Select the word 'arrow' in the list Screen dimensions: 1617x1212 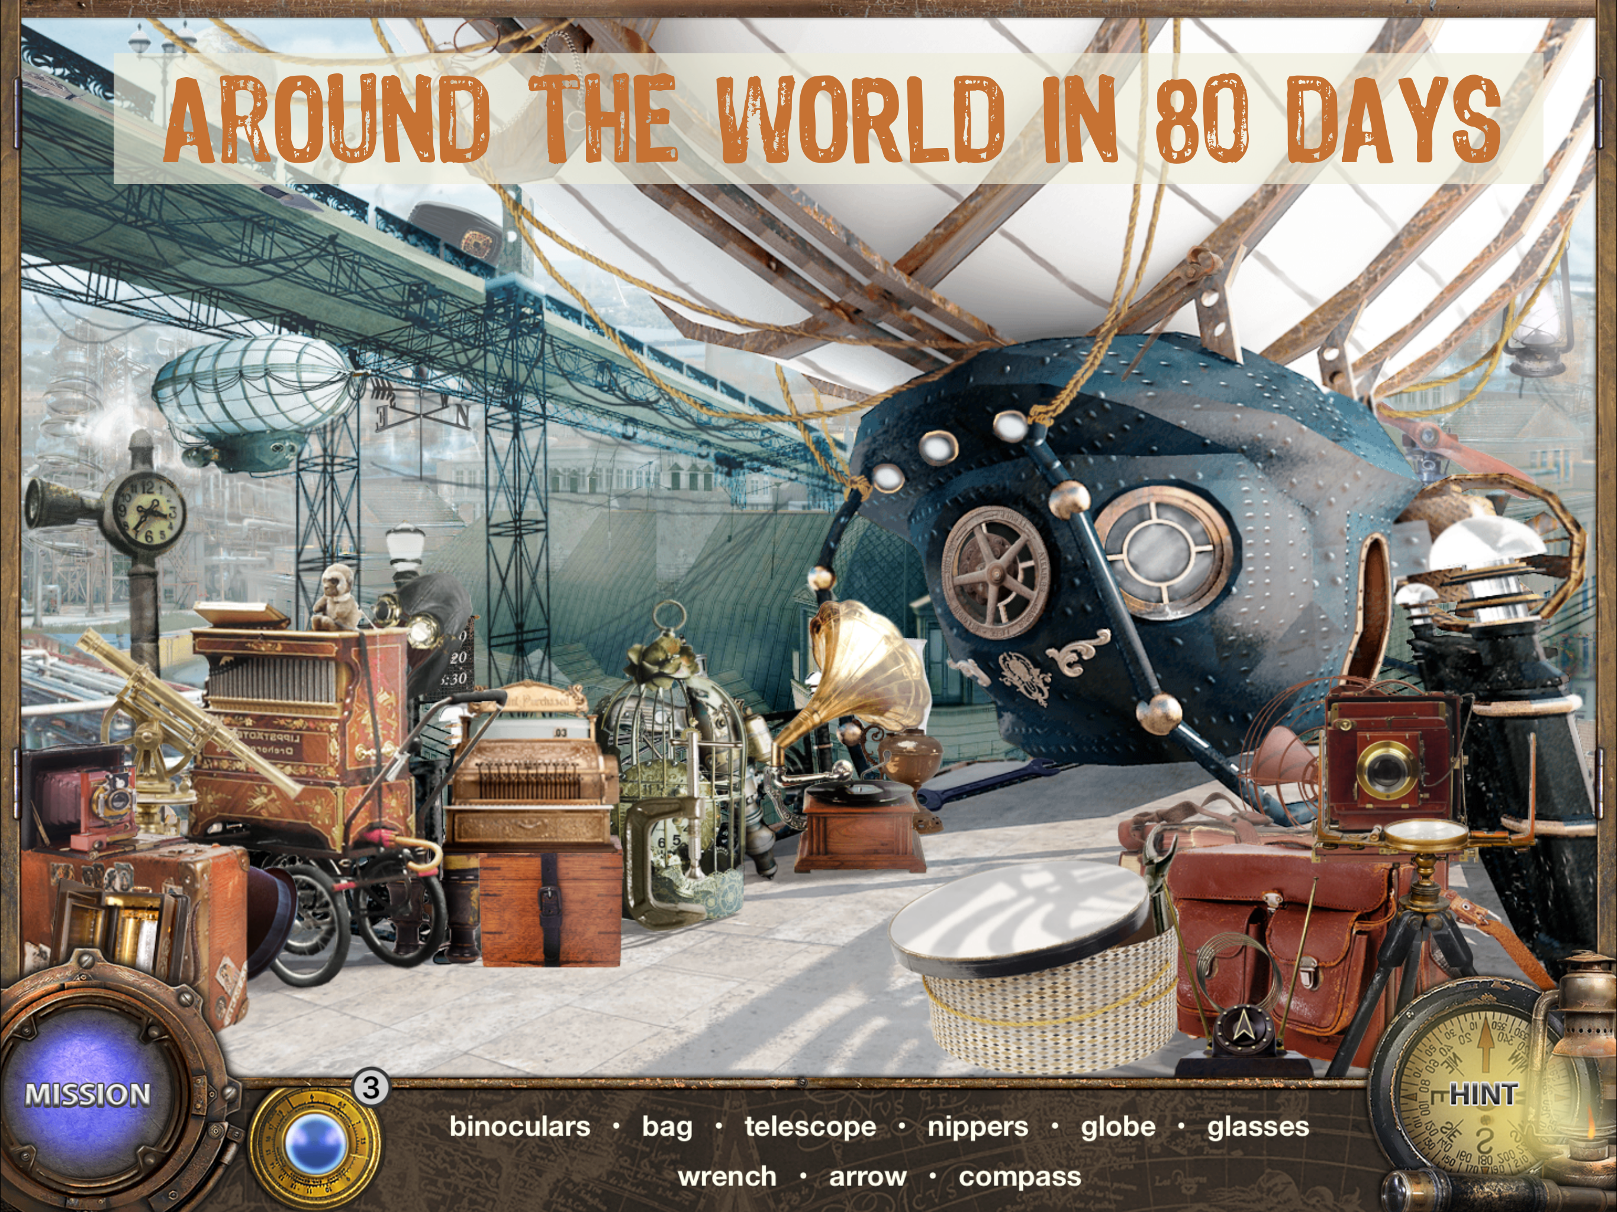(867, 1177)
